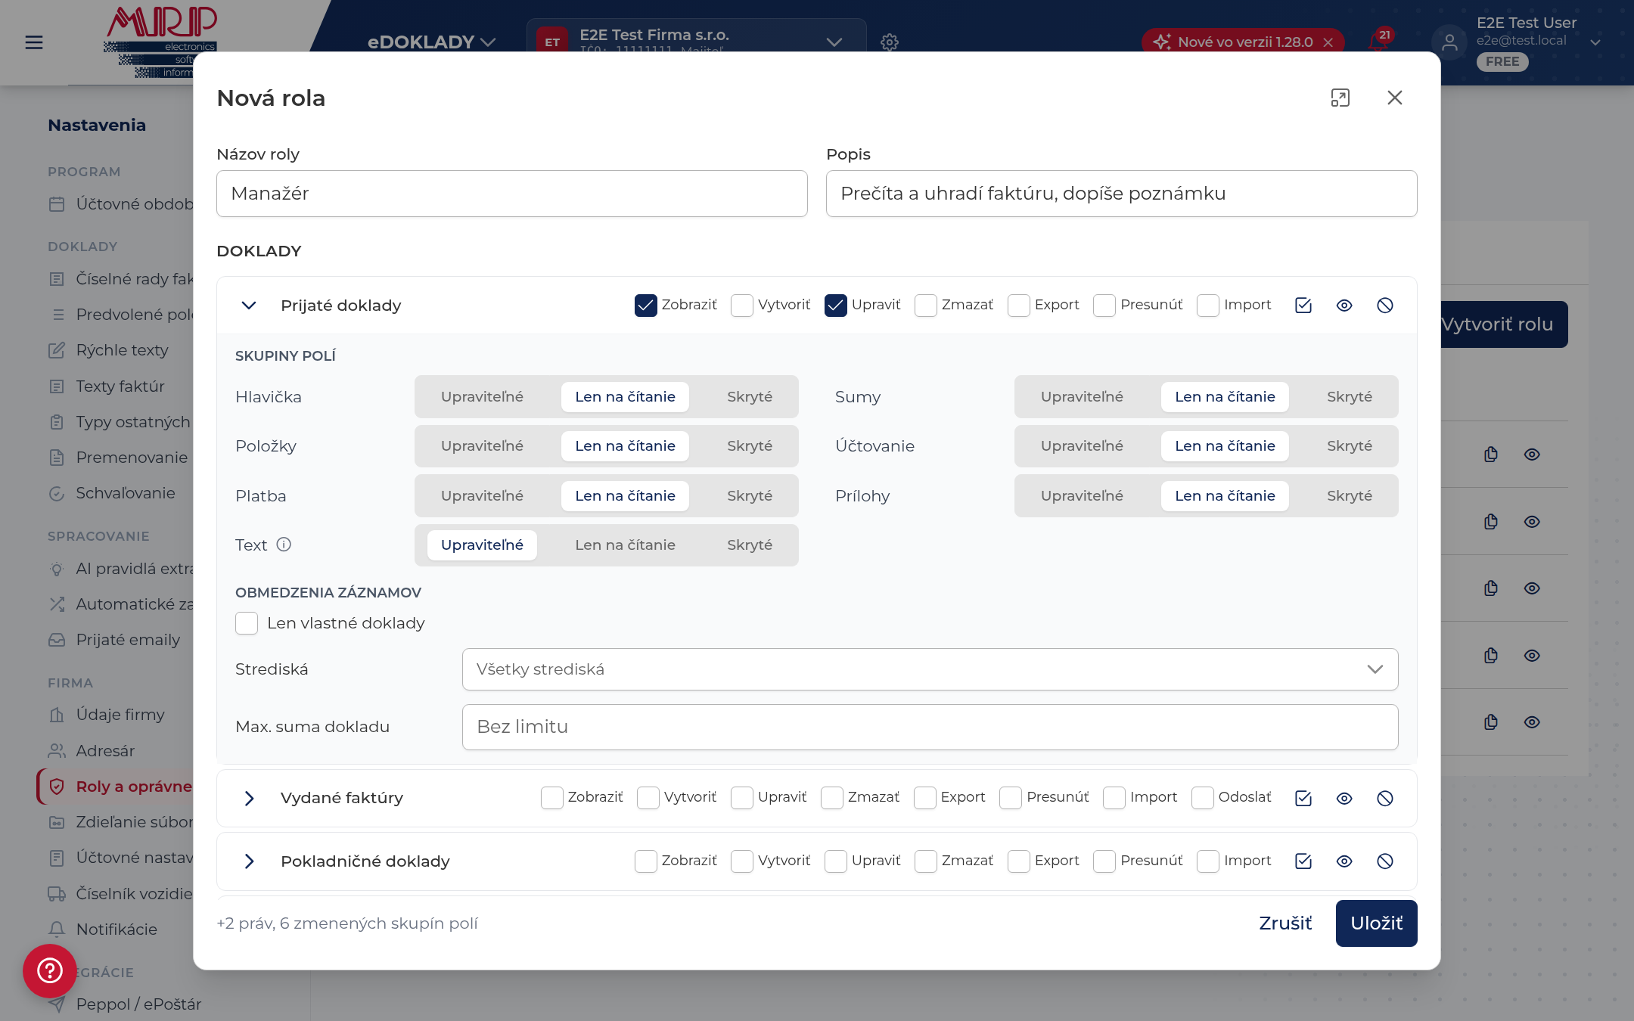Image resolution: width=1634 pixels, height=1021 pixels.
Task: Open the hamburger menu icon
Action: (x=34, y=42)
